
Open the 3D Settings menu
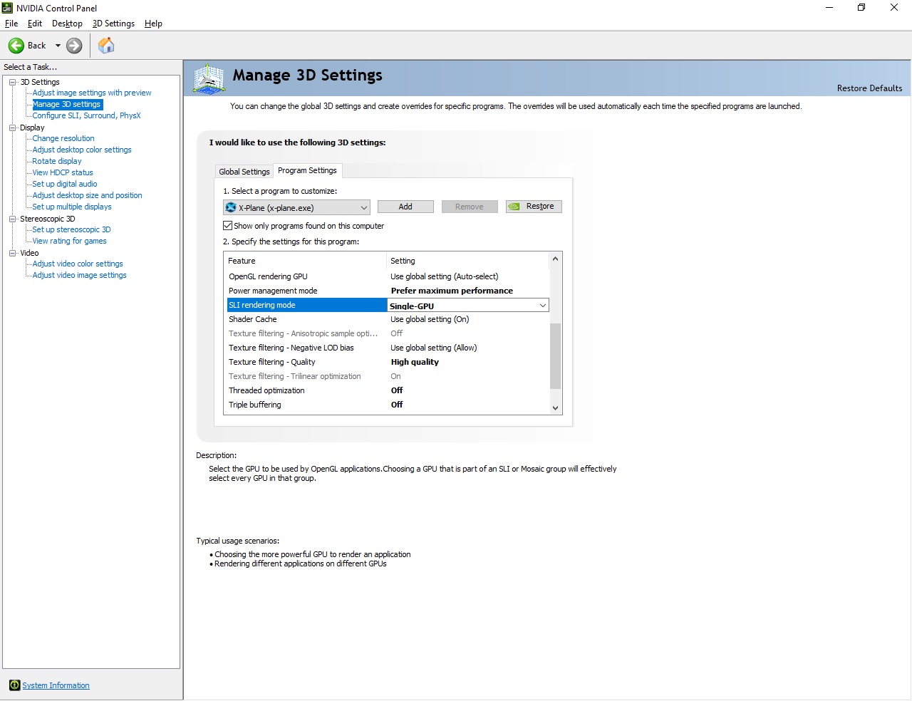coord(113,24)
